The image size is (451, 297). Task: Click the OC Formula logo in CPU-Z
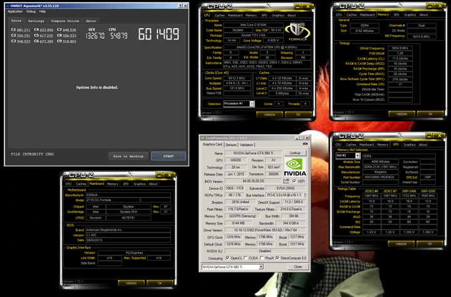[x=297, y=31]
